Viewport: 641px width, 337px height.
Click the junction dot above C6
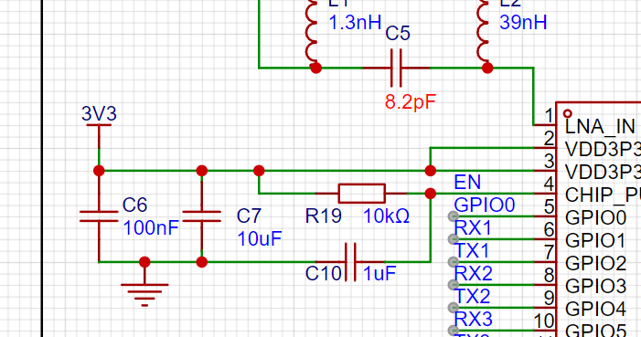coord(99,171)
